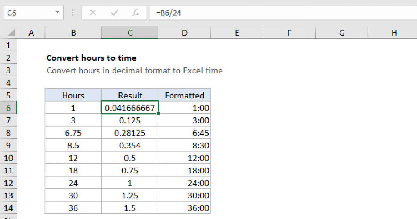Click the fill handle of cell C6
417x219 pixels.
tap(157, 113)
